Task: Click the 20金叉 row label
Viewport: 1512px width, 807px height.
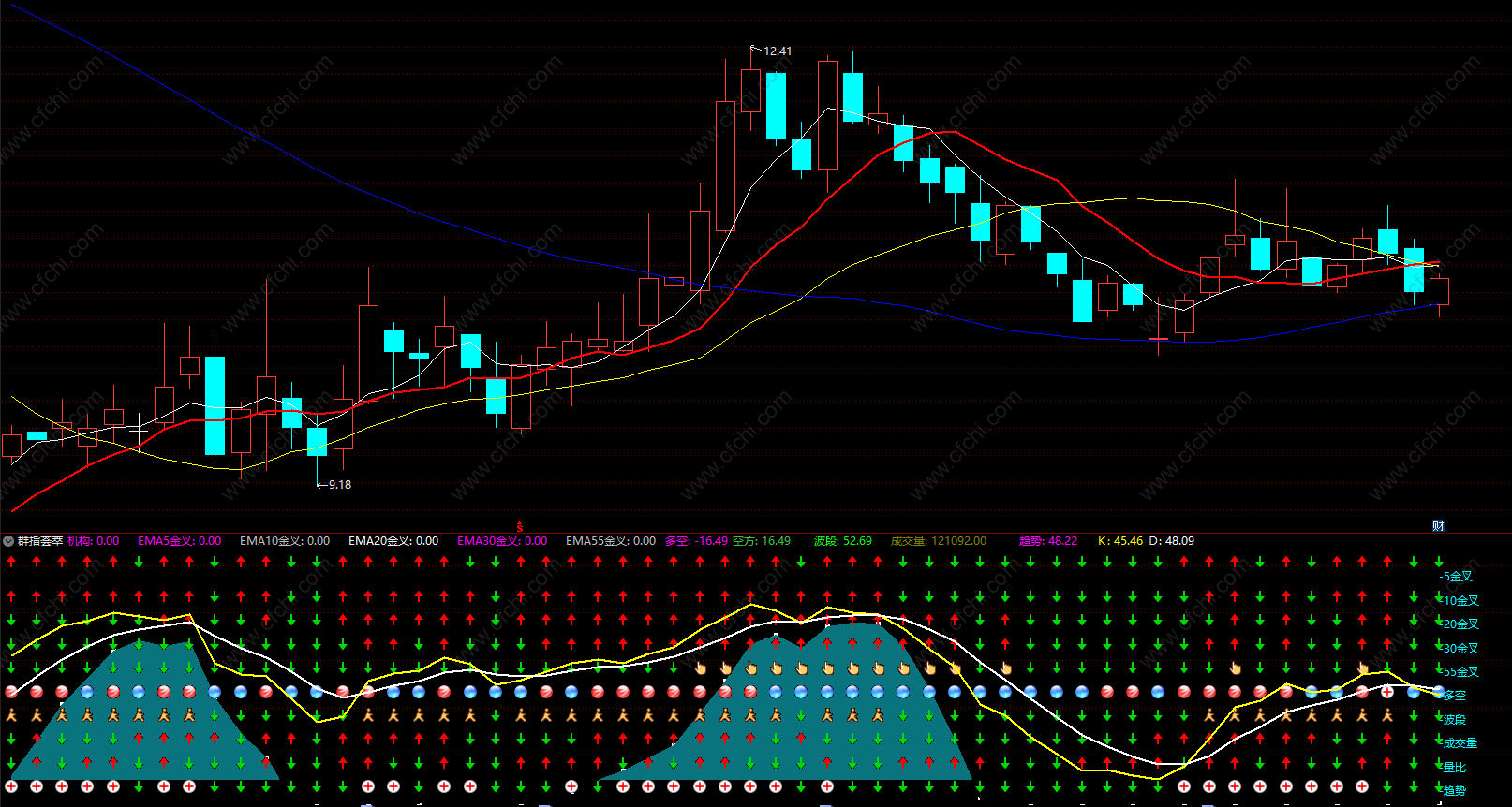Action: pos(1460,624)
